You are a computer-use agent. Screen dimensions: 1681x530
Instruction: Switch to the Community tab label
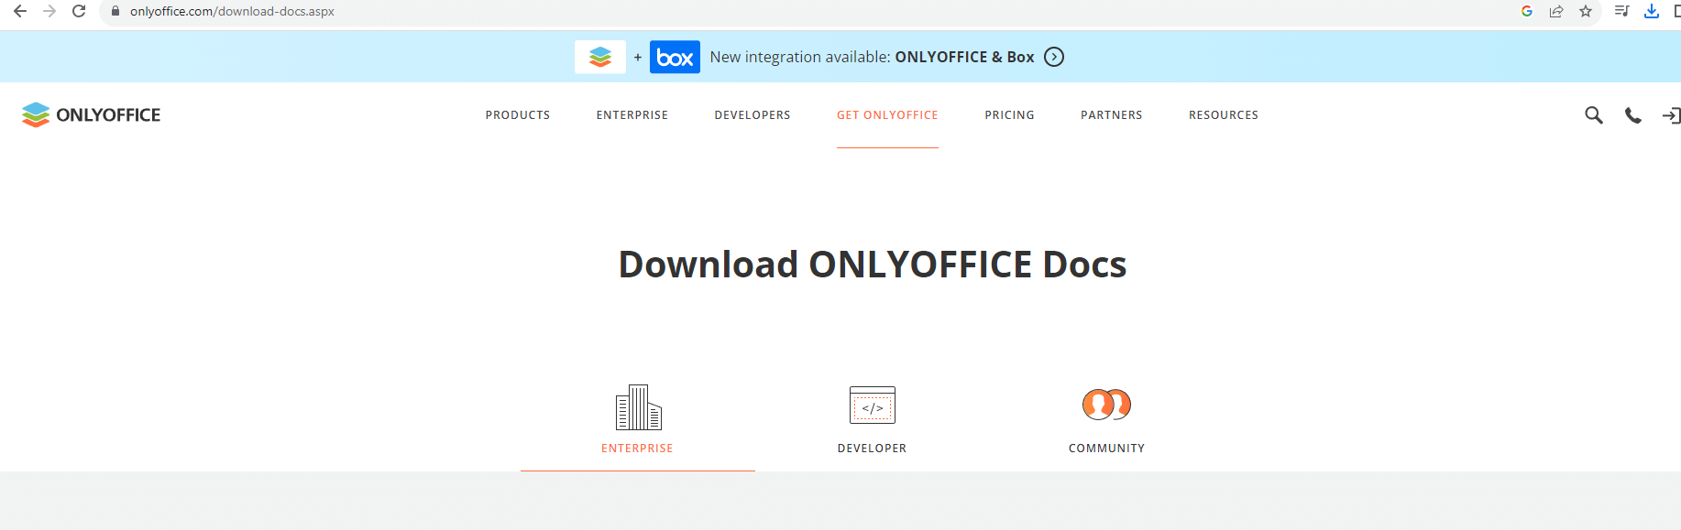pyautogui.click(x=1106, y=449)
